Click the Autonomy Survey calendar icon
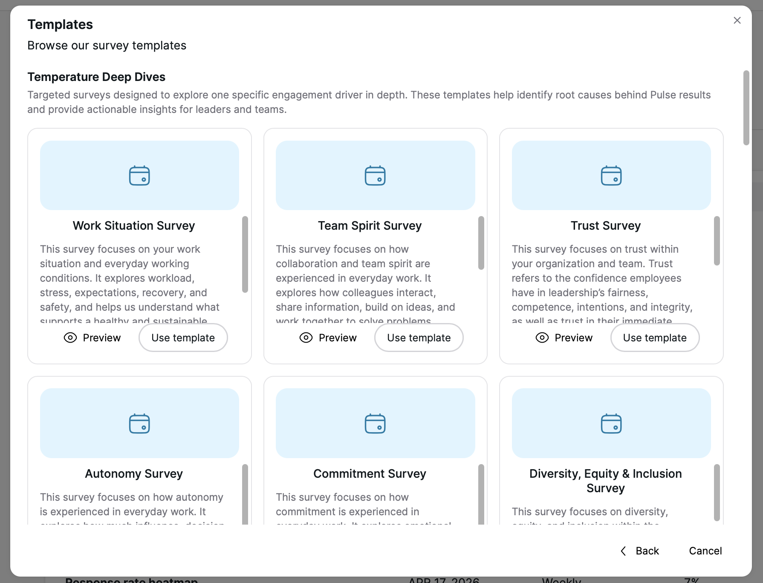Image resolution: width=763 pixels, height=583 pixels. pyautogui.click(x=139, y=424)
